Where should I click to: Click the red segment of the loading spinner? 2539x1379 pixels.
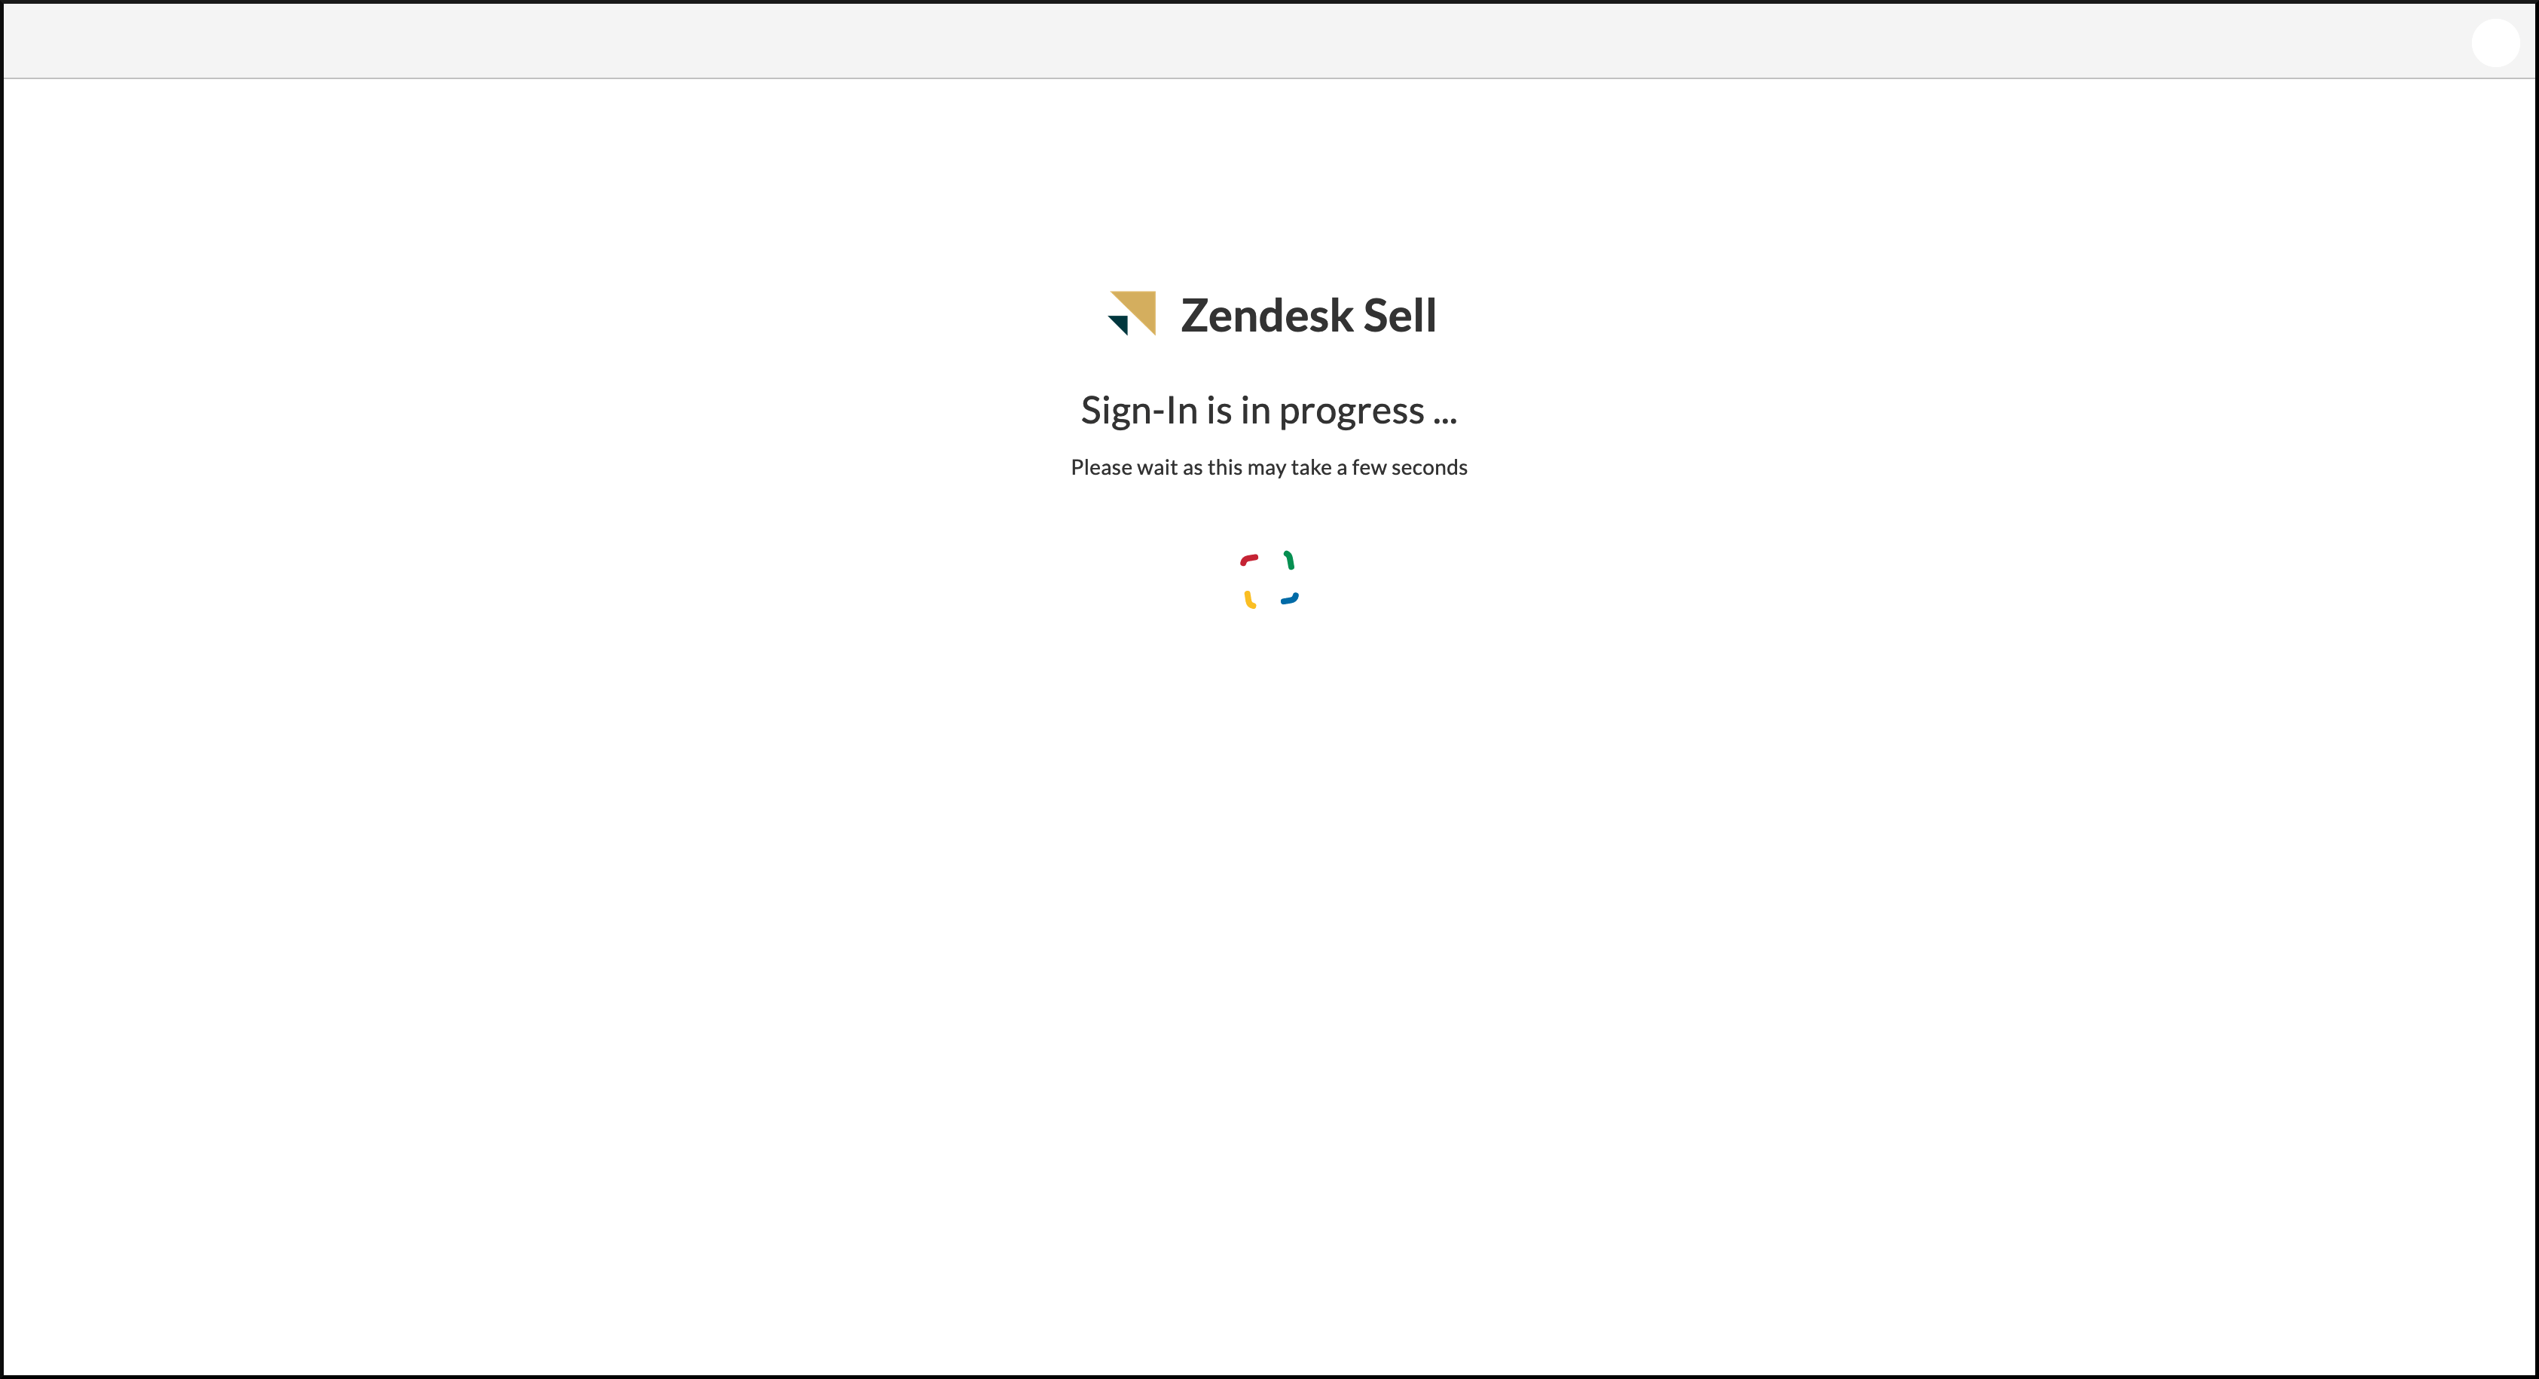[x=1249, y=560]
